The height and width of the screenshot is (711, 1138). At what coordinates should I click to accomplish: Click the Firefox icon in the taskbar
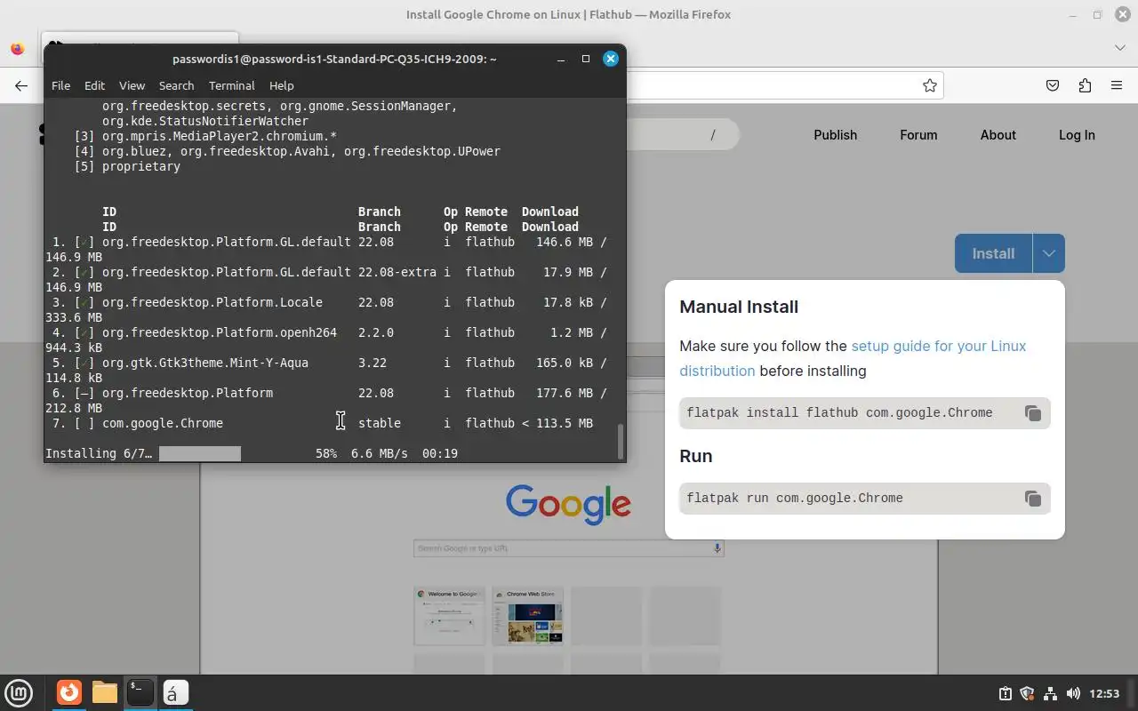click(x=69, y=692)
